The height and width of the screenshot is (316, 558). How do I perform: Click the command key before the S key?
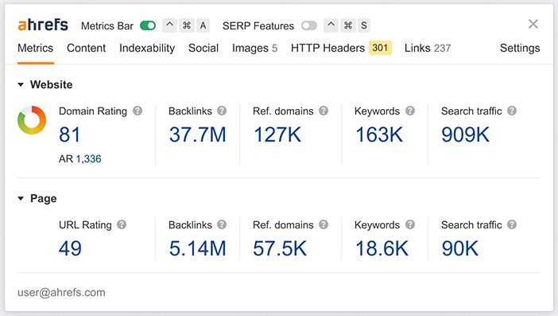coord(347,25)
